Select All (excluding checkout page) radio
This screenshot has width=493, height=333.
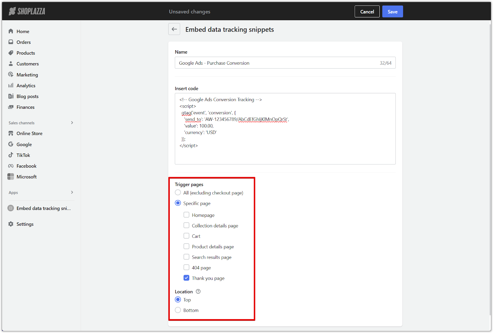178,193
